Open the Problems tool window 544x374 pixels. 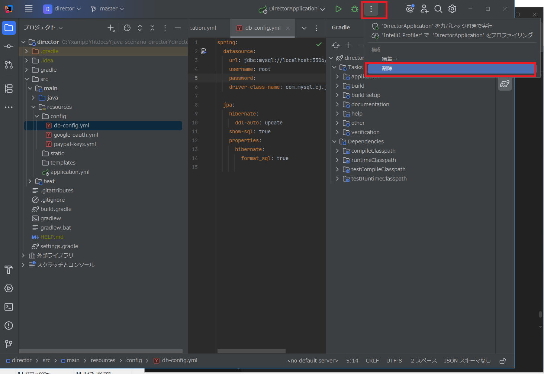pyautogui.click(x=9, y=325)
